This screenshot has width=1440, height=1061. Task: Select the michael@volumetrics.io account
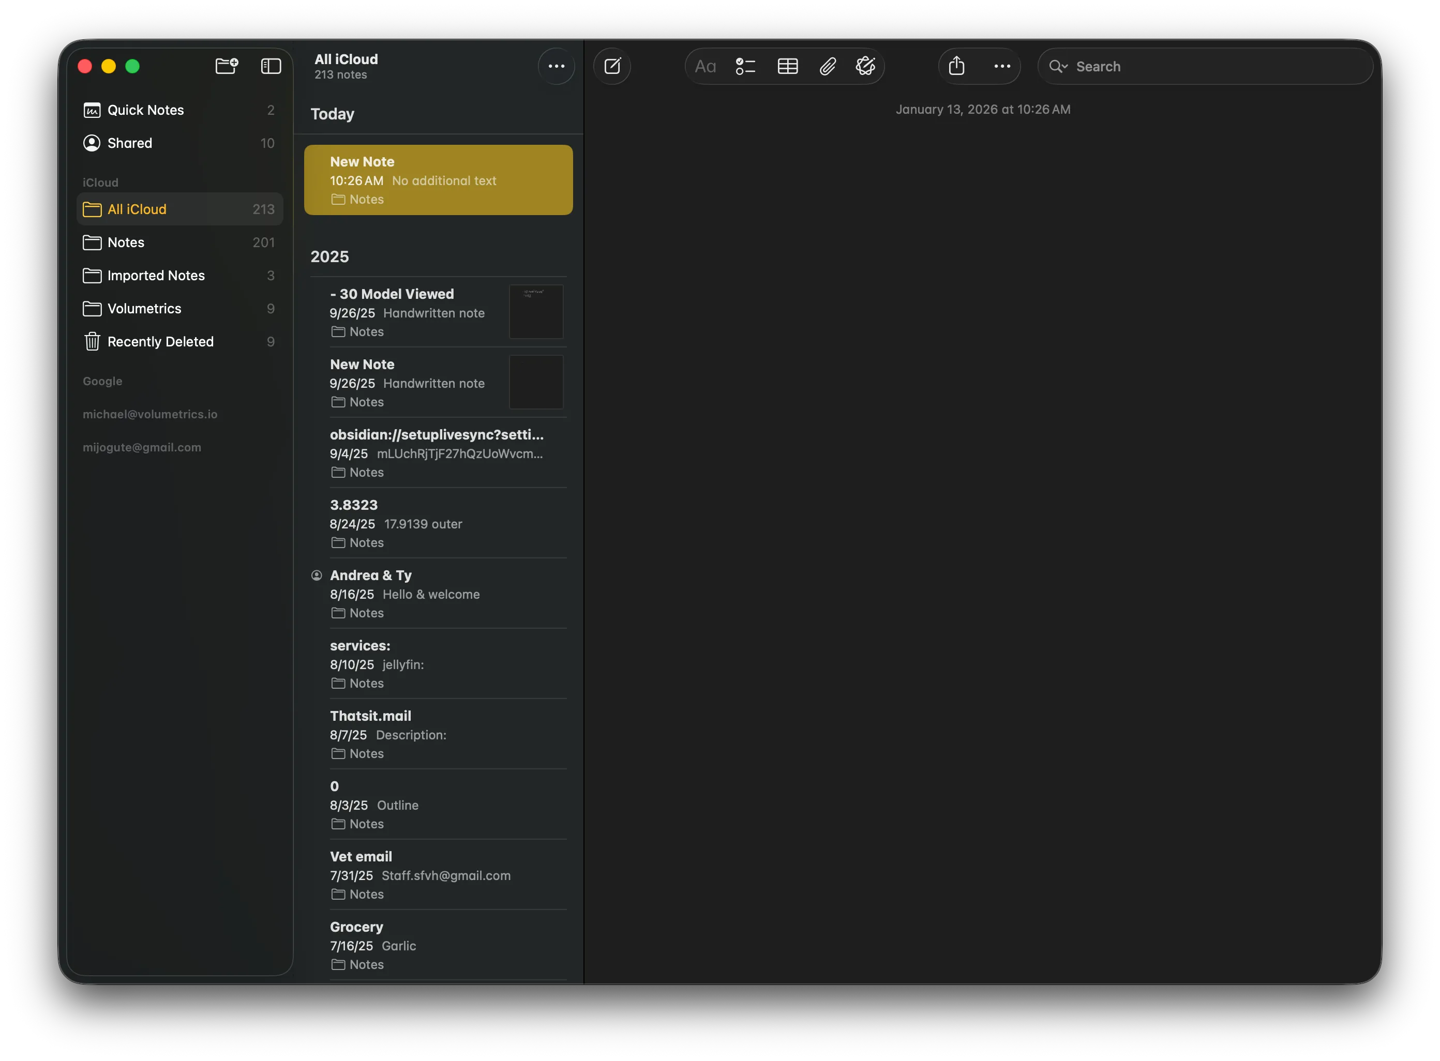tap(149, 414)
